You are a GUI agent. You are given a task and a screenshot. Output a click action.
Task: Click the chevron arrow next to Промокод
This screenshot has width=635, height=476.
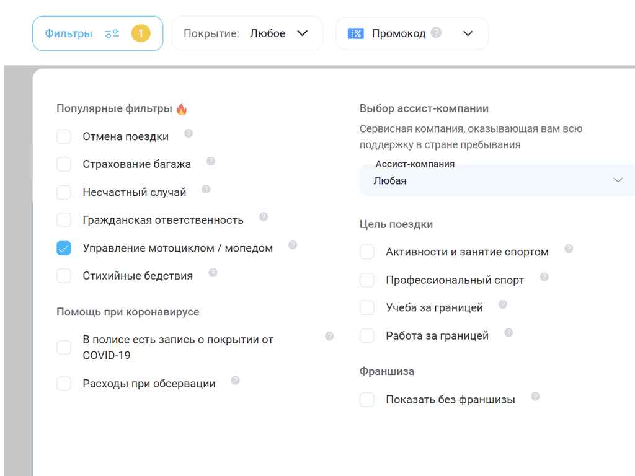(468, 33)
